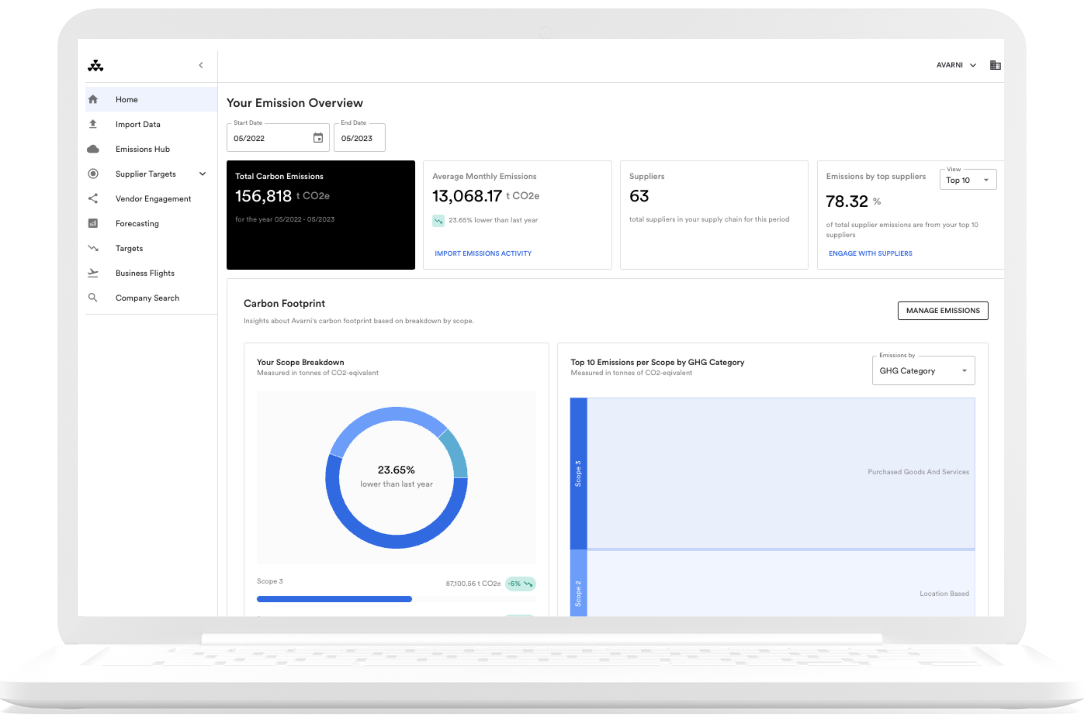Click the Company Search magnifier icon
The width and height of the screenshot is (1084, 722).
[x=93, y=298]
